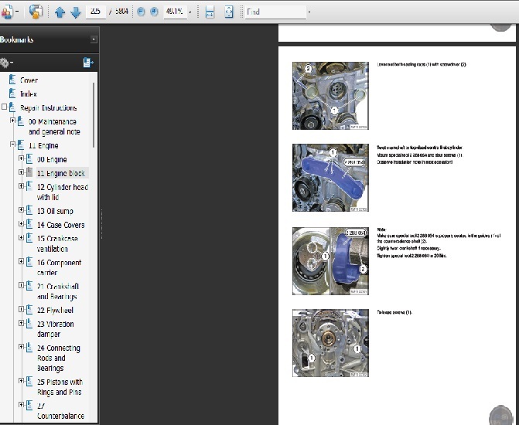Viewport: 519px width, 425px height.
Task: Click the page number field showing 225
Action: [x=96, y=12]
